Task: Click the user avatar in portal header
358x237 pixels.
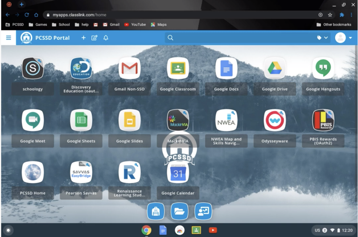Action: 340,38
